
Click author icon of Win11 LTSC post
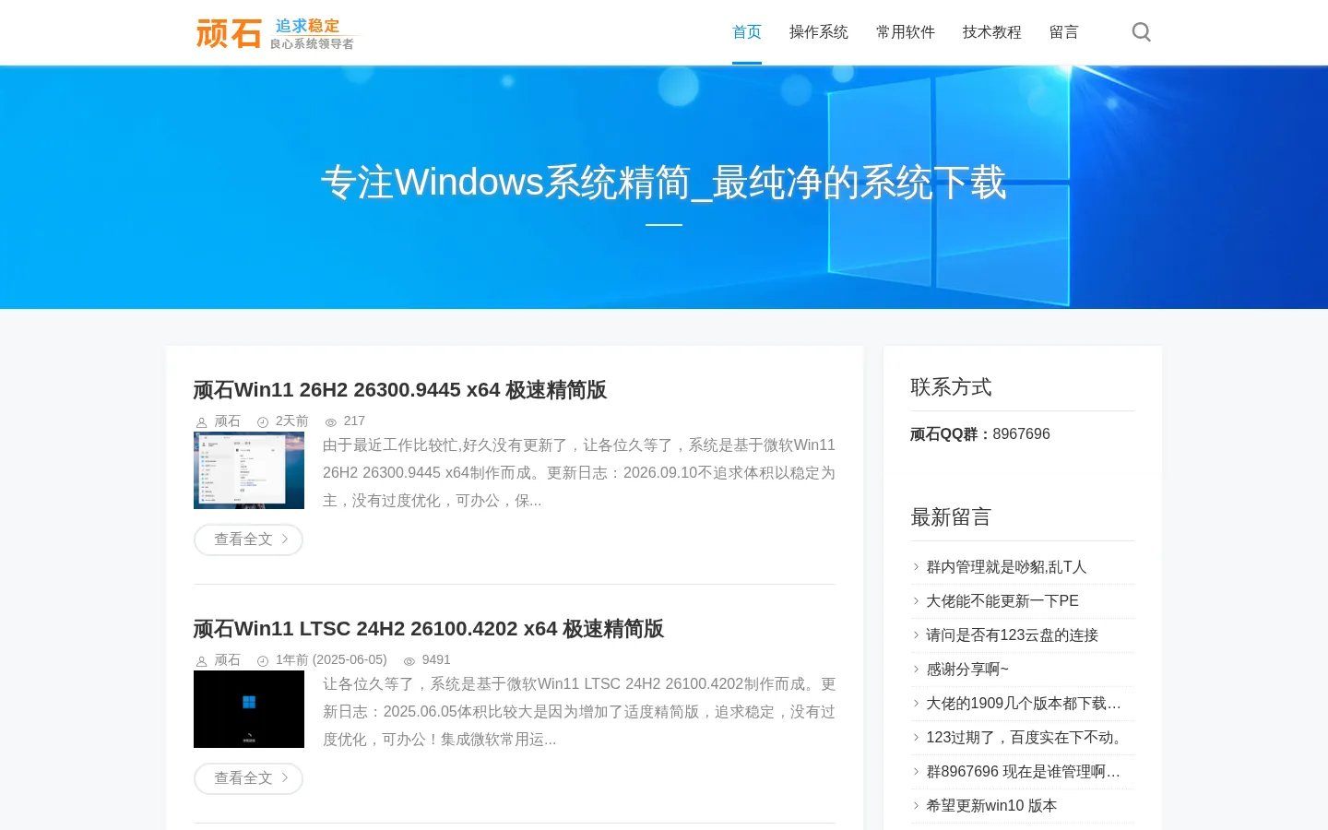(x=201, y=661)
